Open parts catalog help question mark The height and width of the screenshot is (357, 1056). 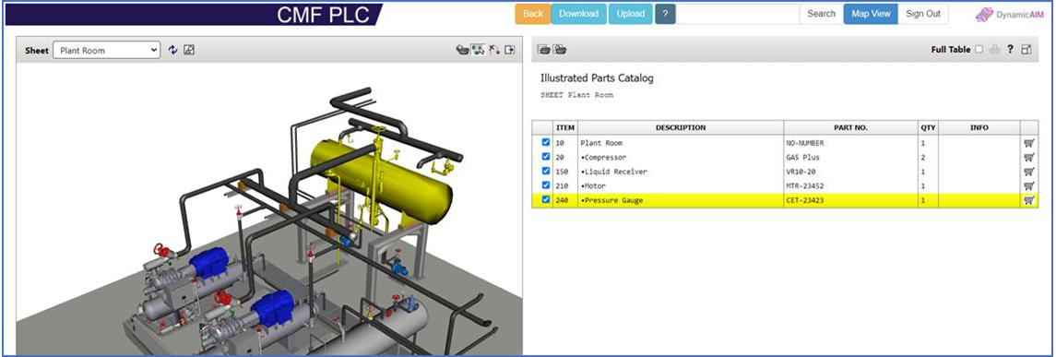click(x=1010, y=49)
